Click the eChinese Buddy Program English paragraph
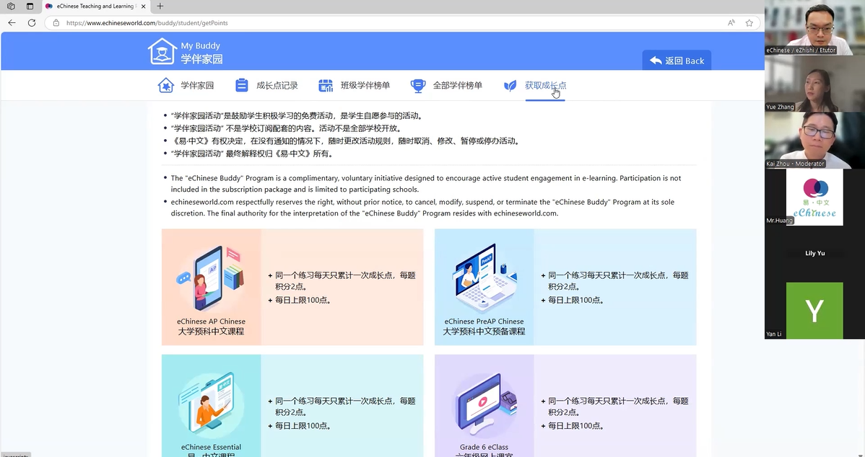The height and width of the screenshot is (457, 865). click(x=426, y=184)
